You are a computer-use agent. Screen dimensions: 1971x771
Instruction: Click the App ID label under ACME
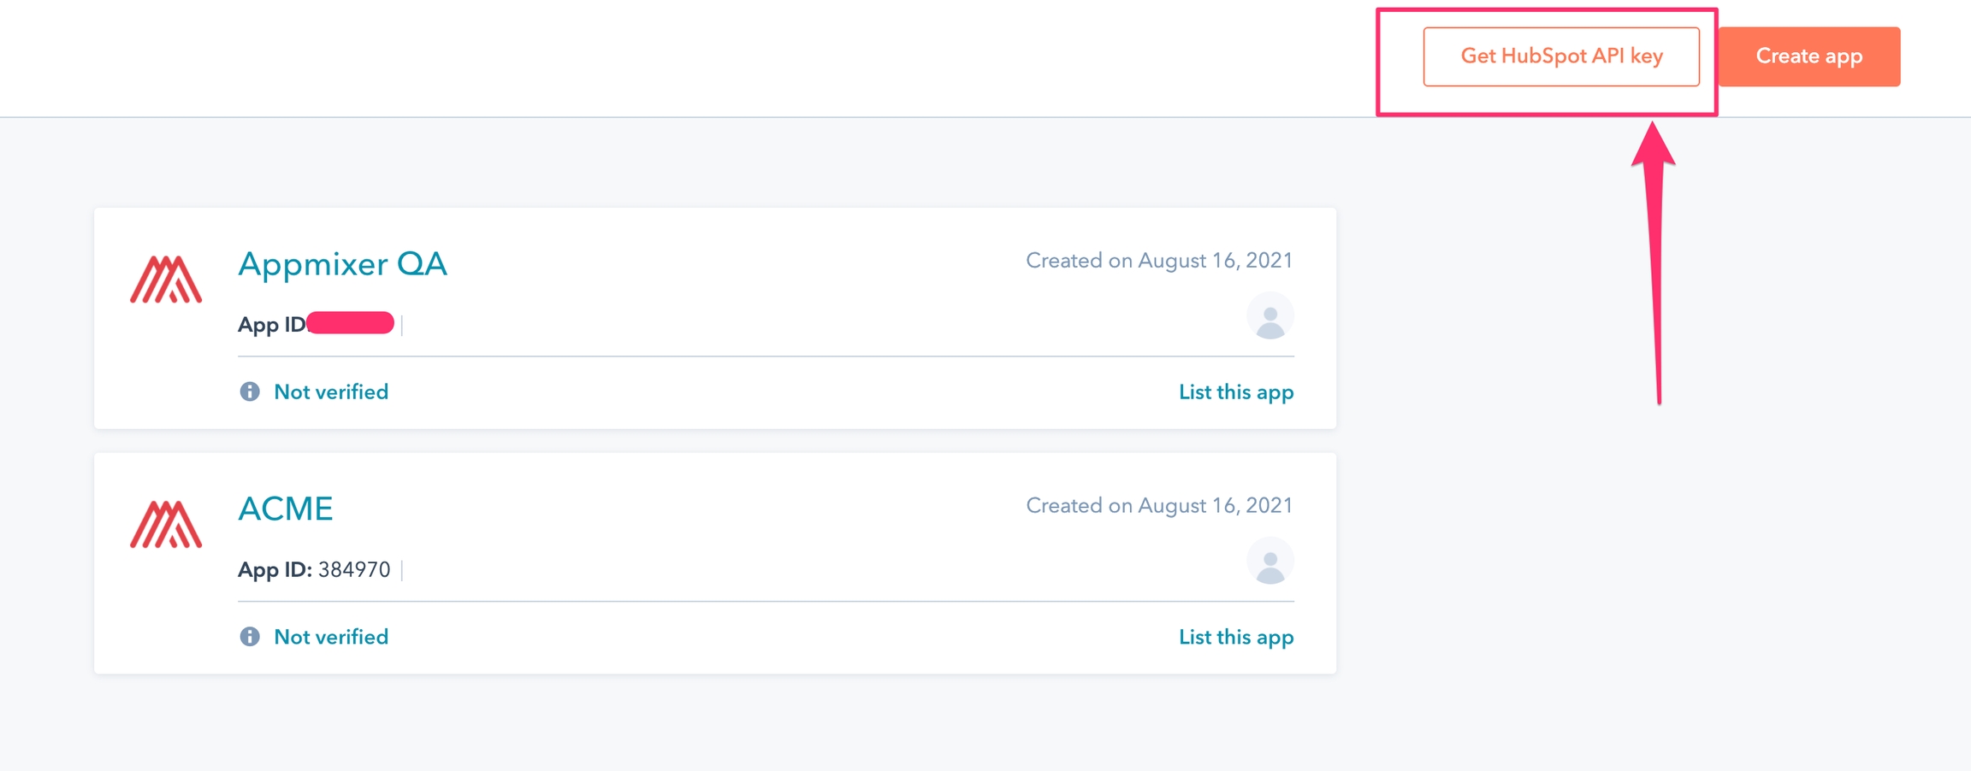point(274,570)
